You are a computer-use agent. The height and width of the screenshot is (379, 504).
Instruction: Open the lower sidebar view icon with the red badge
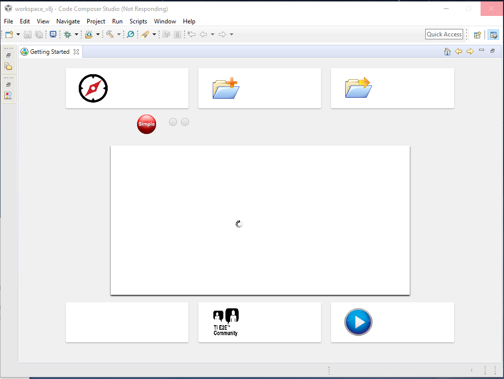[8, 96]
